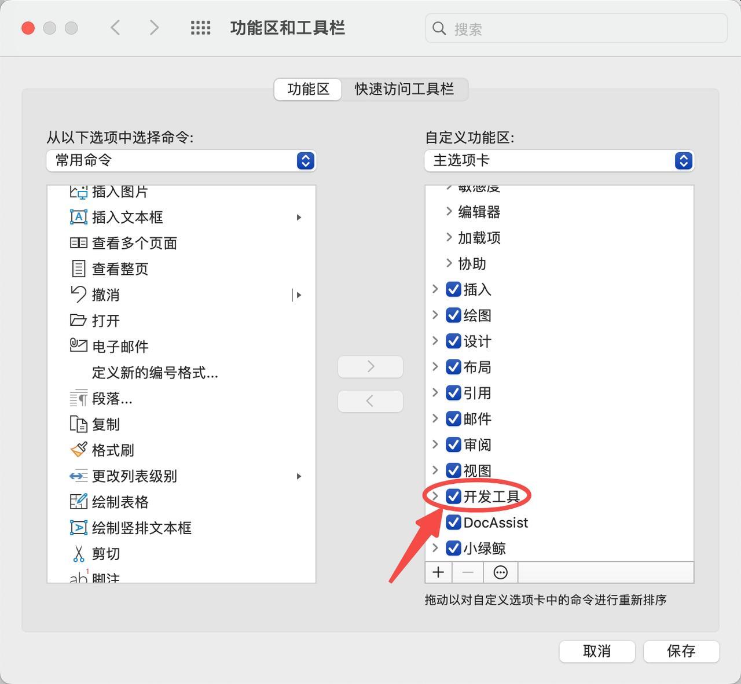Expand the 审阅 tab tree item
Screen dimensions: 741x684
[x=435, y=444]
